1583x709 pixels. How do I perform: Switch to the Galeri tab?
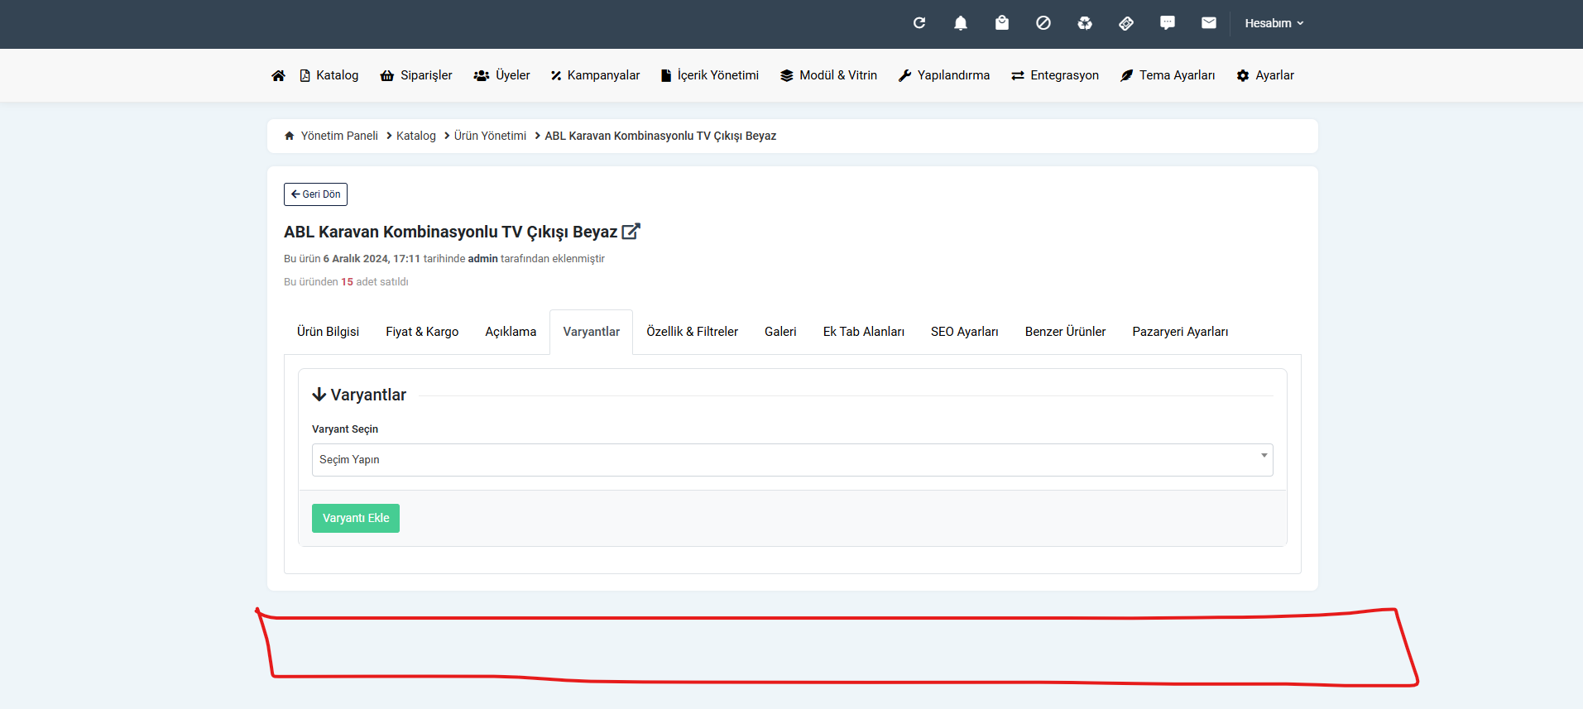pyautogui.click(x=780, y=332)
